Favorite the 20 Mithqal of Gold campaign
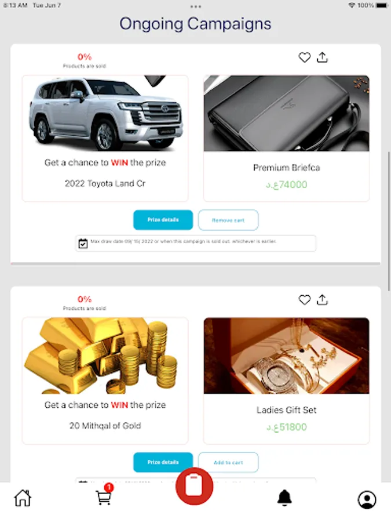The width and height of the screenshot is (391, 522). (x=304, y=300)
